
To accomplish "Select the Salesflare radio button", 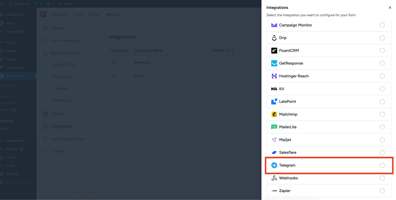I will [382, 153].
